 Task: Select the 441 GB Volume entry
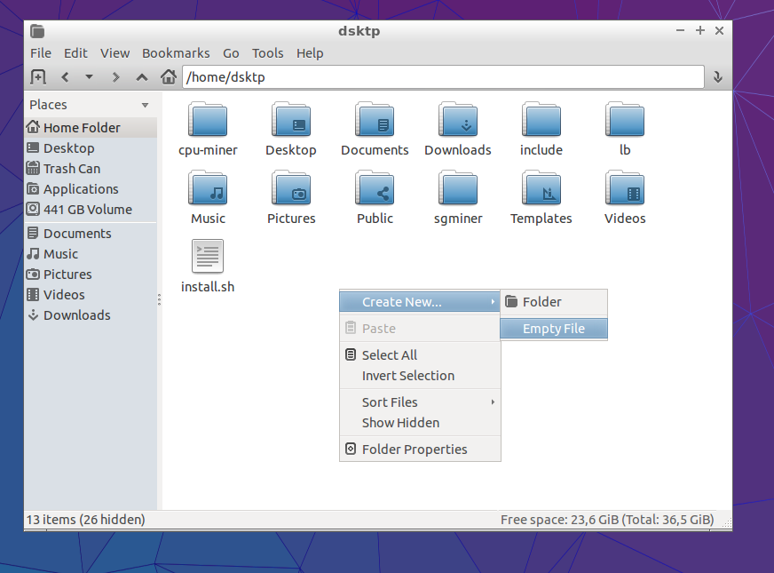tap(87, 210)
